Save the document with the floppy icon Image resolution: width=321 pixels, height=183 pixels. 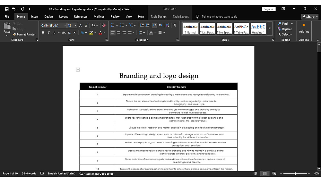click(7, 9)
